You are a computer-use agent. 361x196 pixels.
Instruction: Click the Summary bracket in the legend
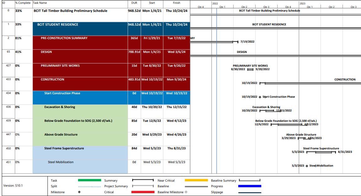[x=143, y=180]
